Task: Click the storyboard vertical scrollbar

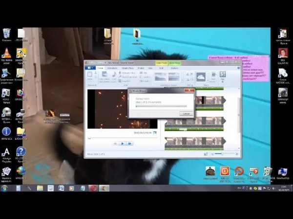Action: tap(239, 115)
